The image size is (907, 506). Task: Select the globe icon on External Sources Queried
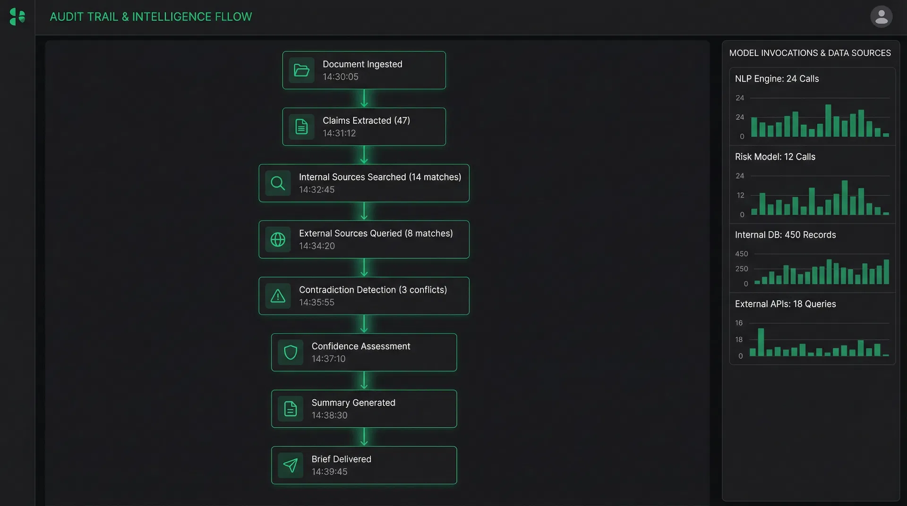(278, 239)
